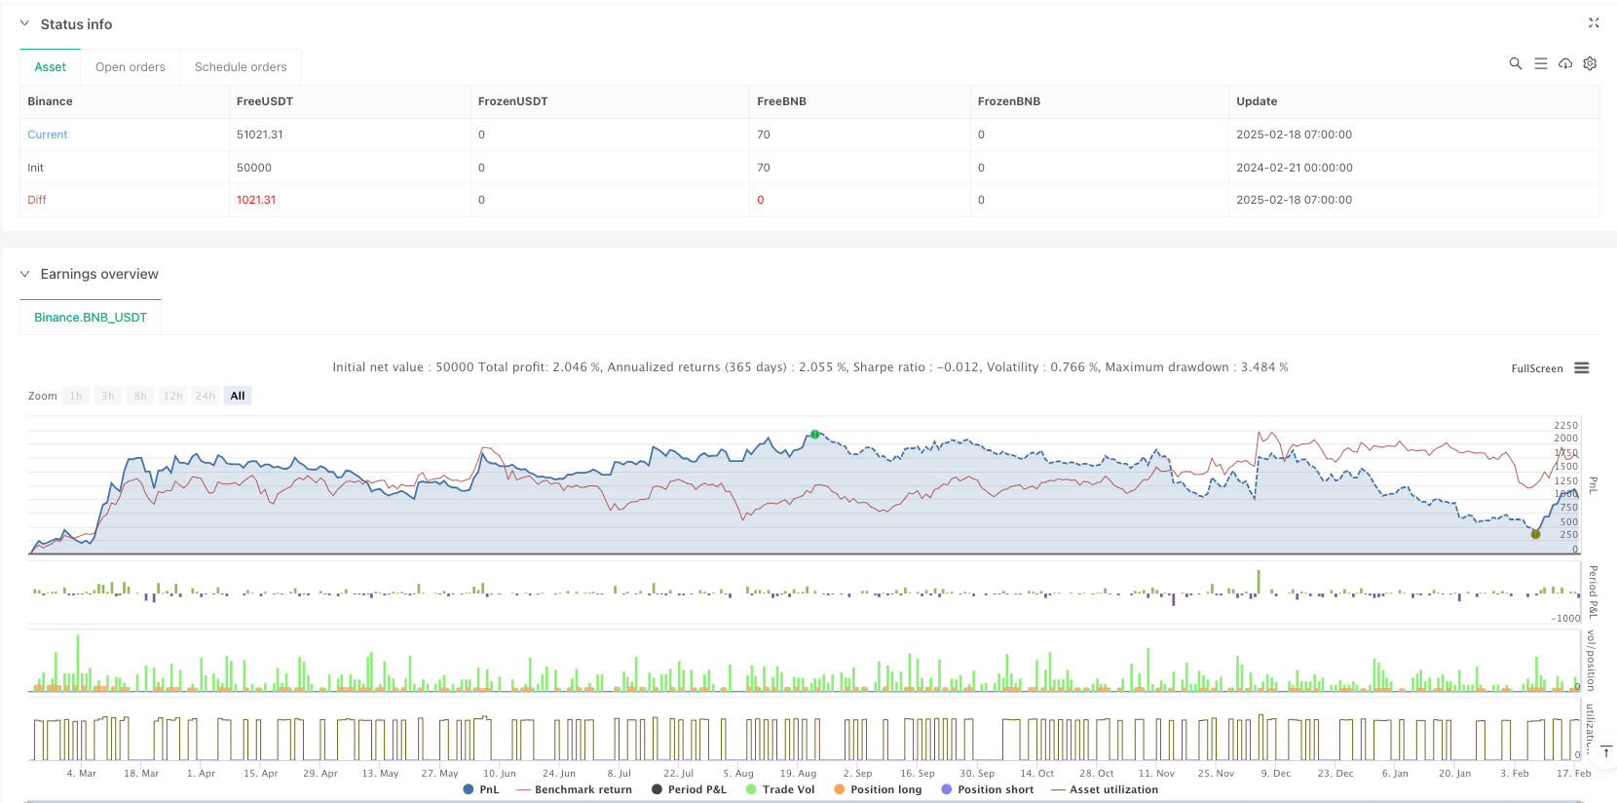The height and width of the screenshot is (803, 1617).
Task: Switch to the Open orders tab
Action: pos(131,67)
